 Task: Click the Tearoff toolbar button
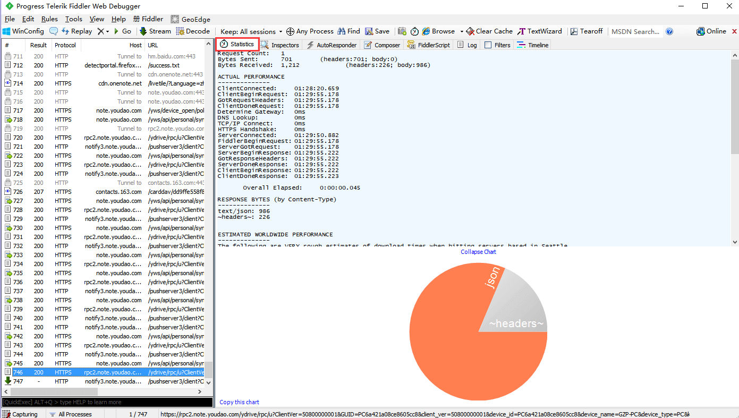587,31
